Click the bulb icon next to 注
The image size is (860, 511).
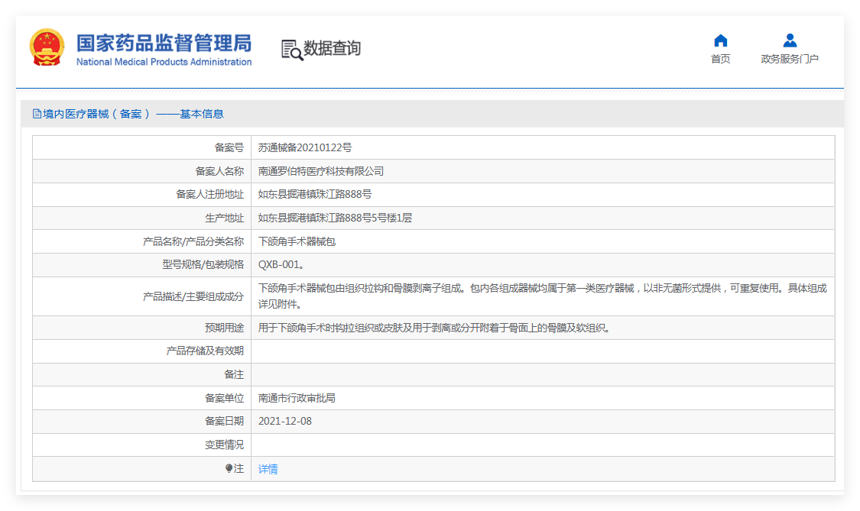pyautogui.click(x=229, y=468)
